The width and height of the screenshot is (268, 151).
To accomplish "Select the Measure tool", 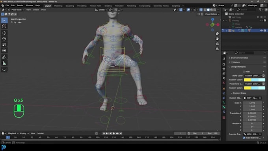I will (x=4, y=63).
